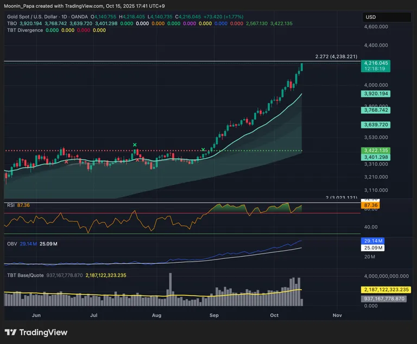
Task: Click the TradingView logo icon
Action: tap(10, 332)
